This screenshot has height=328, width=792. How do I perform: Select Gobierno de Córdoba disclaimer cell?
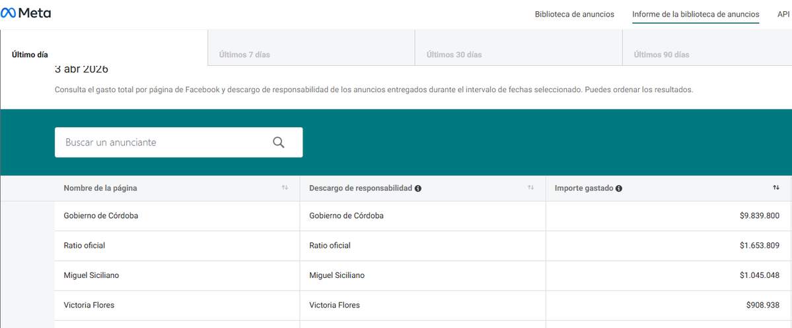pyautogui.click(x=423, y=215)
